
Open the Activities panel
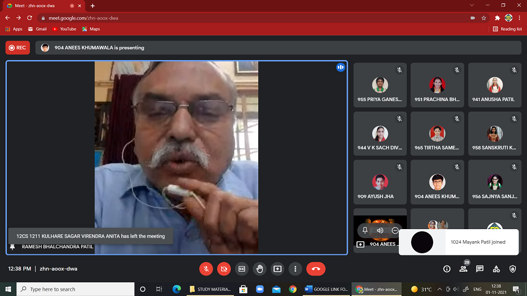tap(496, 269)
